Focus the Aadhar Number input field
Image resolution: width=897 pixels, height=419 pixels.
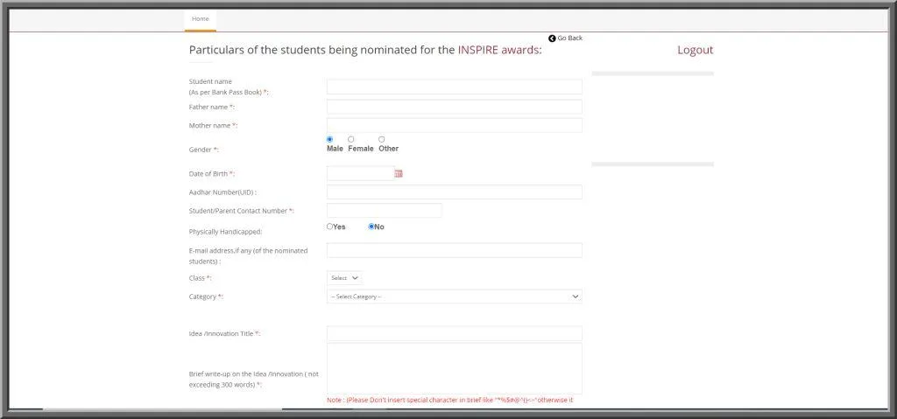pyautogui.click(x=455, y=192)
